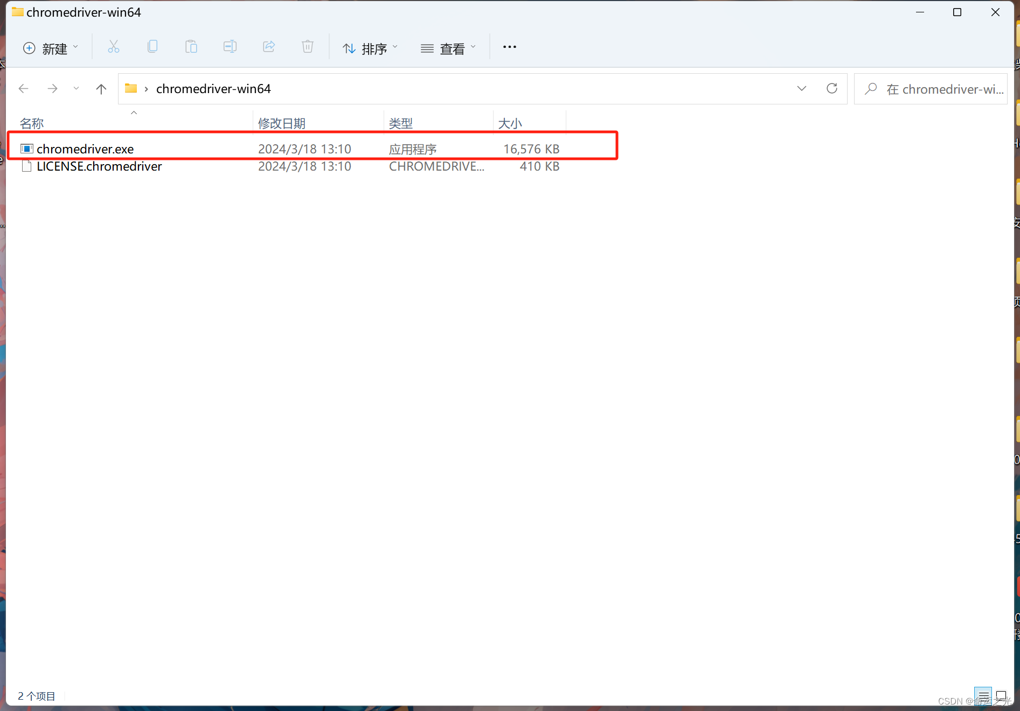Maximize the chromedriver-win64 window

pos(957,12)
